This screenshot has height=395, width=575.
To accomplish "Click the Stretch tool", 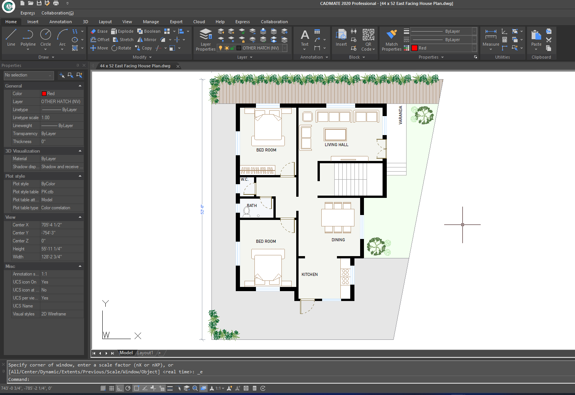I will 123,40.
